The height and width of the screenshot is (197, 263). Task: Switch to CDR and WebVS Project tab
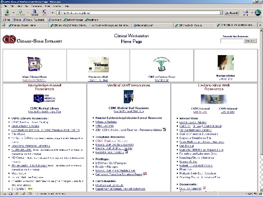(69, 26)
